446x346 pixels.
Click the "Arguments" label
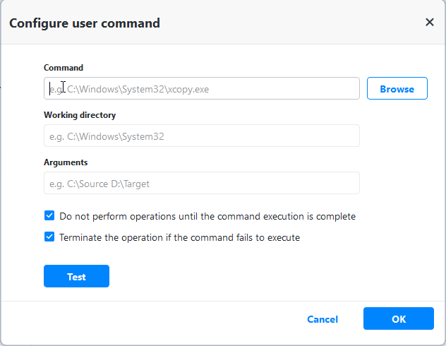click(66, 162)
